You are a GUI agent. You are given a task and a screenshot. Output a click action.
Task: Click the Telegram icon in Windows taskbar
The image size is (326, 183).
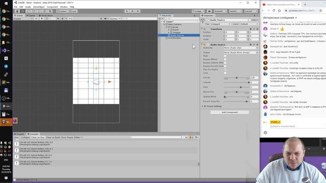pyautogui.click(x=6, y=67)
